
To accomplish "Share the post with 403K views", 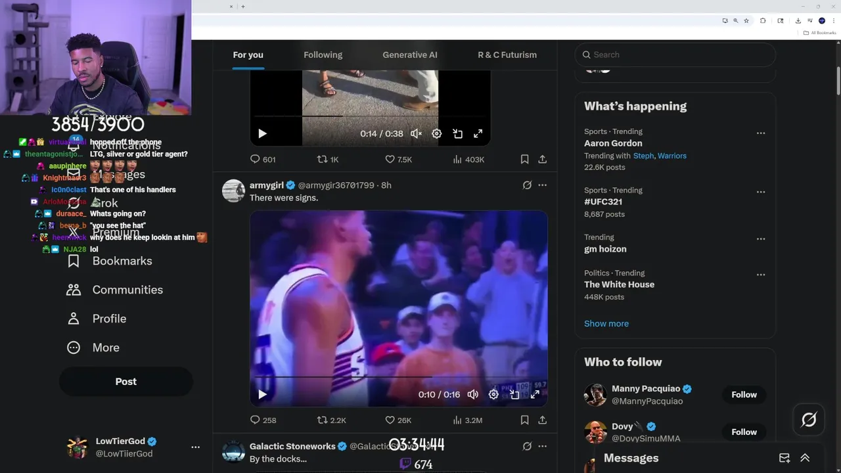I will pos(542,159).
